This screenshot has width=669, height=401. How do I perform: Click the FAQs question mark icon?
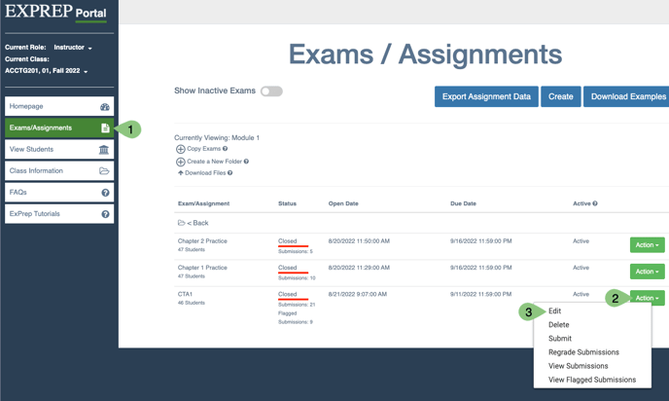(105, 193)
